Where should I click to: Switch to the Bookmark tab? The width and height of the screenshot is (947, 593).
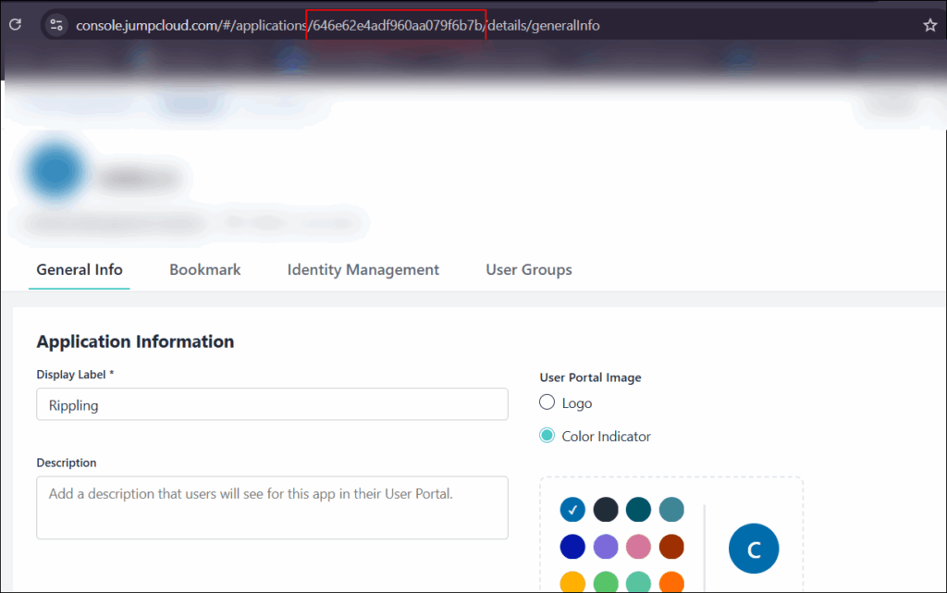(x=204, y=270)
